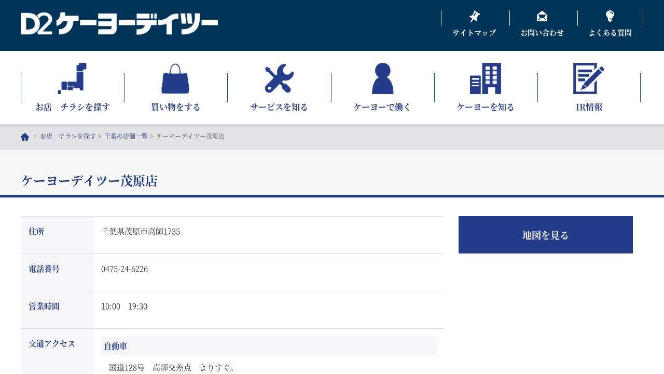Click the person silhouette careers icon

coord(382,78)
